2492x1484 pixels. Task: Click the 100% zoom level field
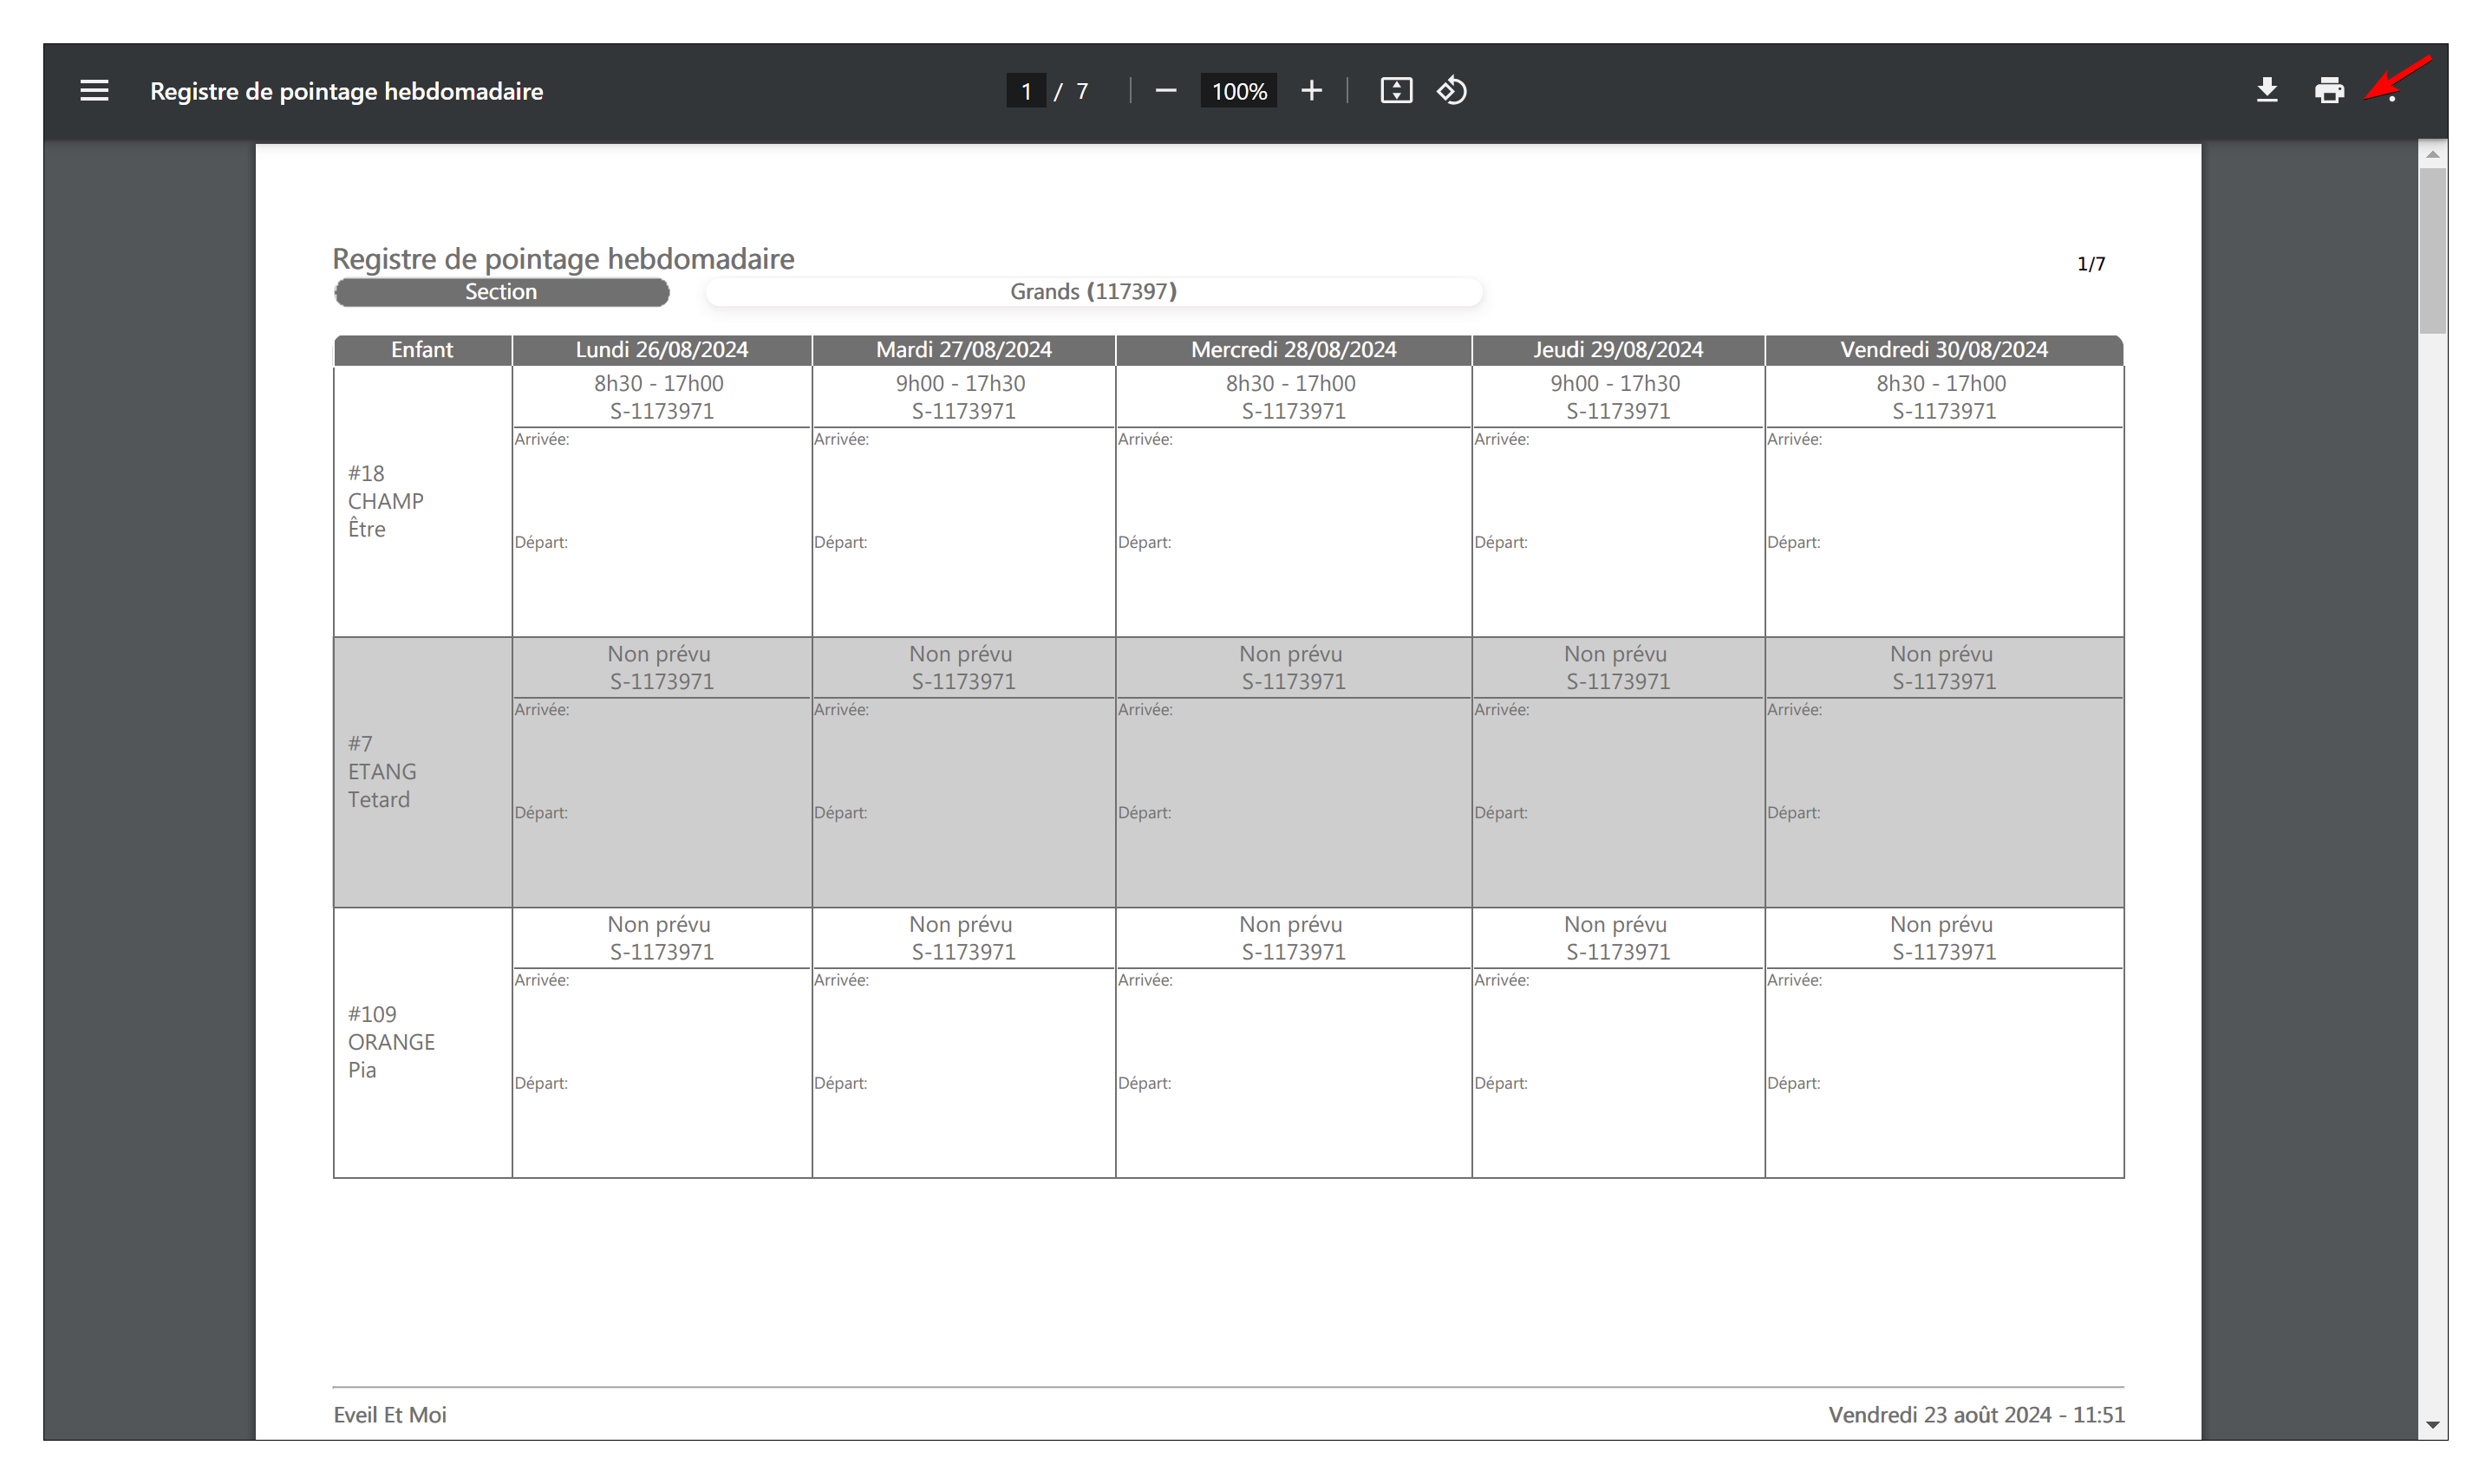click(1239, 91)
